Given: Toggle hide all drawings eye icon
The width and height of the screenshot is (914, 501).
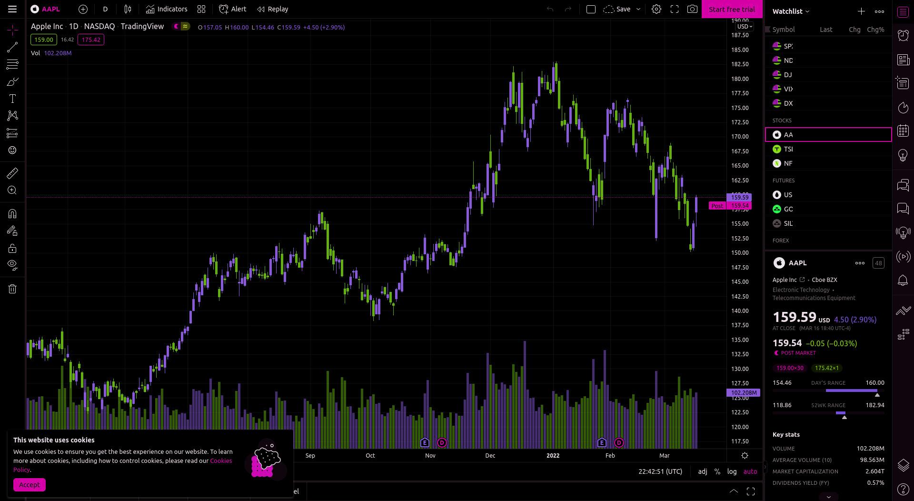Looking at the screenshot, I should point(12,265).
